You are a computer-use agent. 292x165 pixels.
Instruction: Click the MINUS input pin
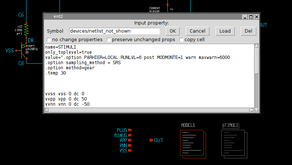click(130, 135)
